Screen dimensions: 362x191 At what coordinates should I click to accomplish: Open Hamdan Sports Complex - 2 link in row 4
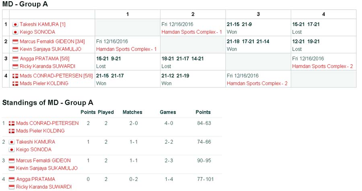(257, 83)
